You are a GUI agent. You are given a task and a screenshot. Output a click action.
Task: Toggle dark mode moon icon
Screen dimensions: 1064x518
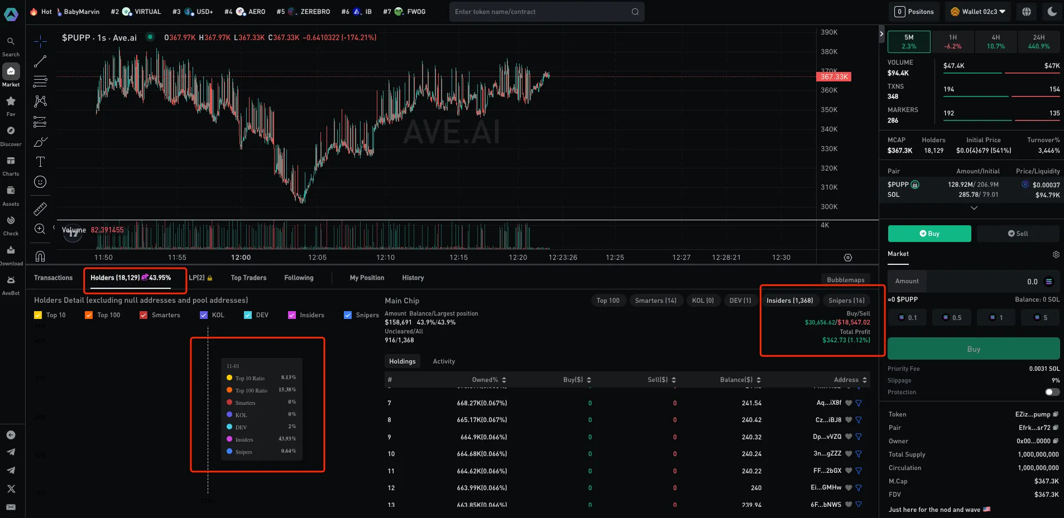coord(1052,12)
